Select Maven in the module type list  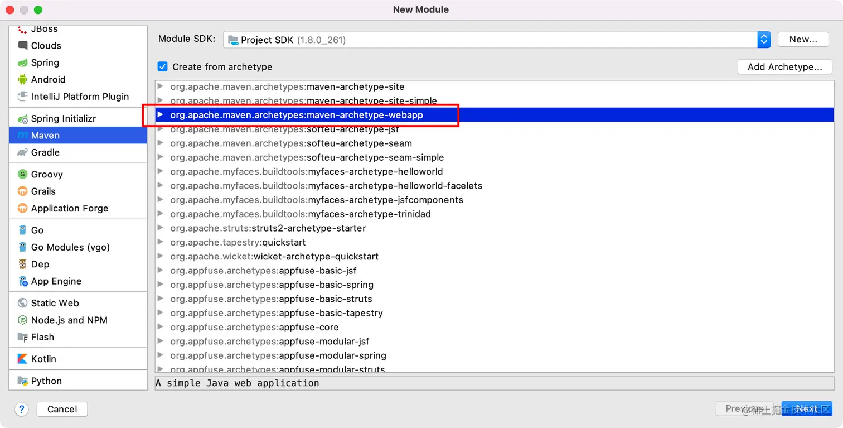coord(78,136)
